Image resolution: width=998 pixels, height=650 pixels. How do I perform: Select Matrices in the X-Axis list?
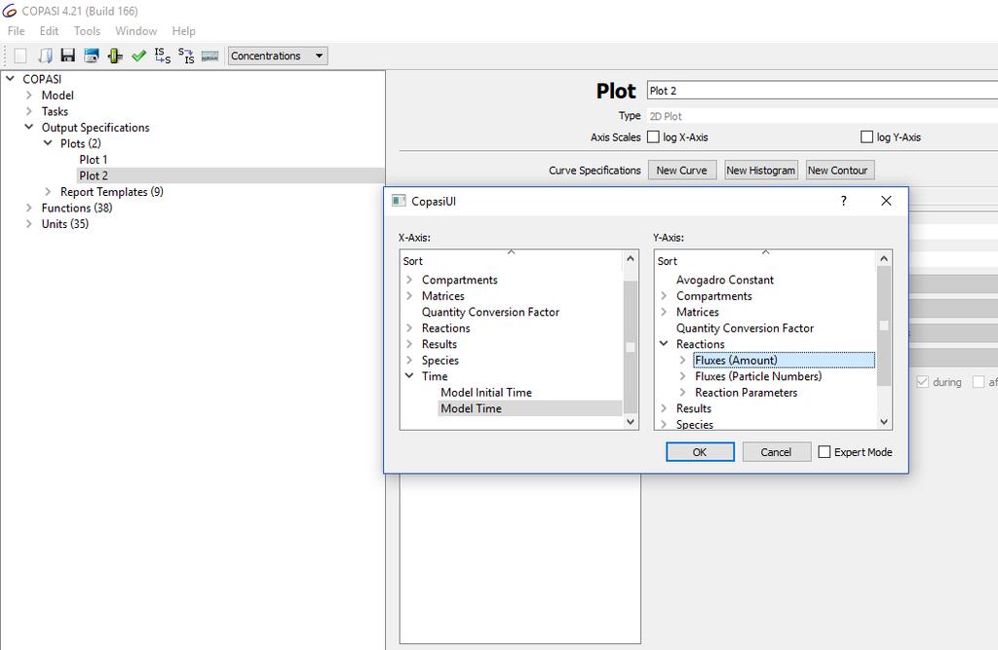tap(443, 296)
